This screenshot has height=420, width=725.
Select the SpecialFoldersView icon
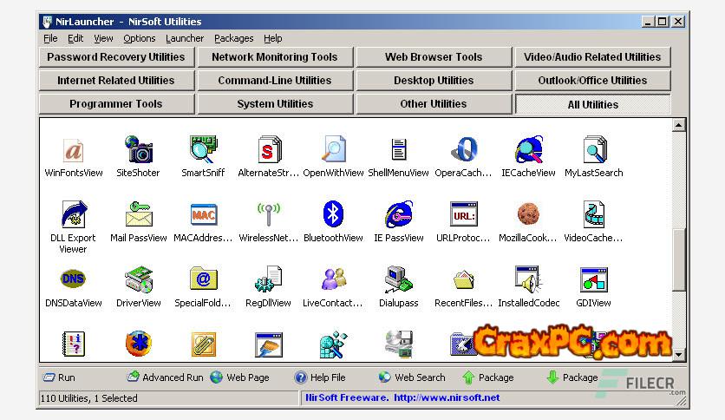click(x=203, y=279)
